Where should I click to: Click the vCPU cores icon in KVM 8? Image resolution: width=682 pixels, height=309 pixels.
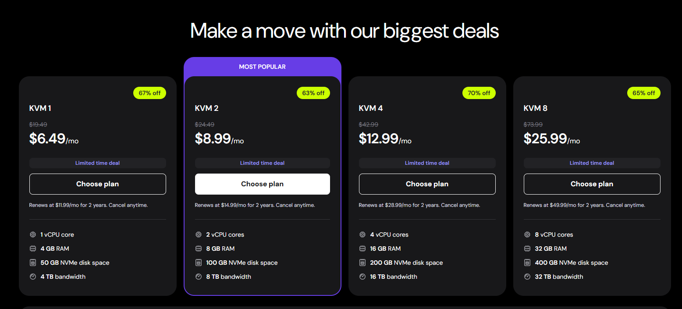click(527, 234)
